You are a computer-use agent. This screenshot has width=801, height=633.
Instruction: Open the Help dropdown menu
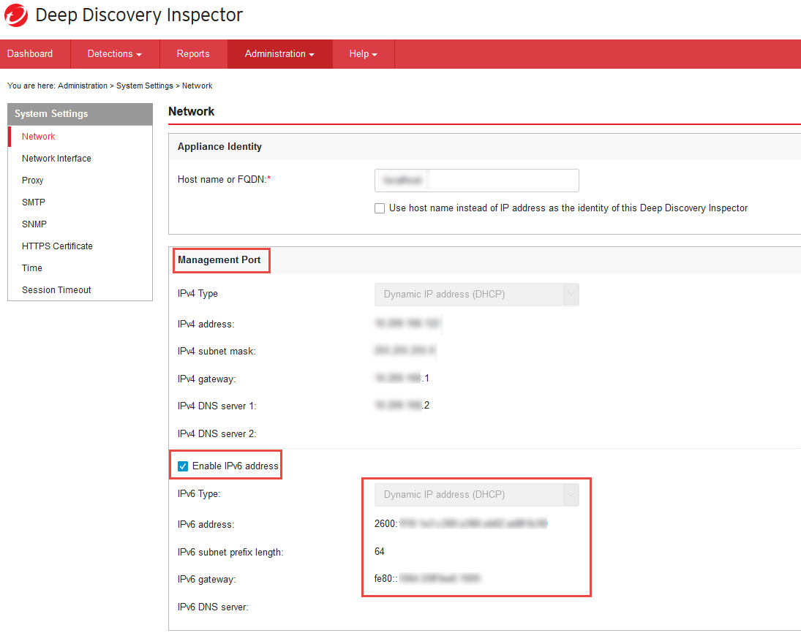(363, 54)
